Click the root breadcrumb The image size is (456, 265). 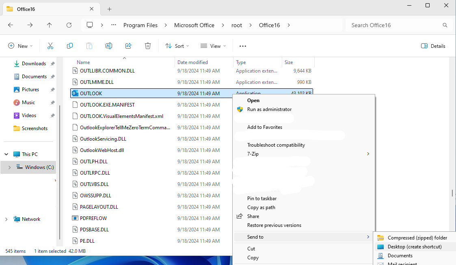coord(237,25)
